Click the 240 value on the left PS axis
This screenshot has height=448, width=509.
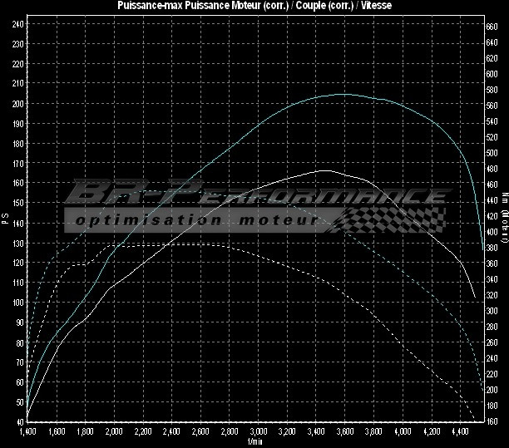coord(17,24)
